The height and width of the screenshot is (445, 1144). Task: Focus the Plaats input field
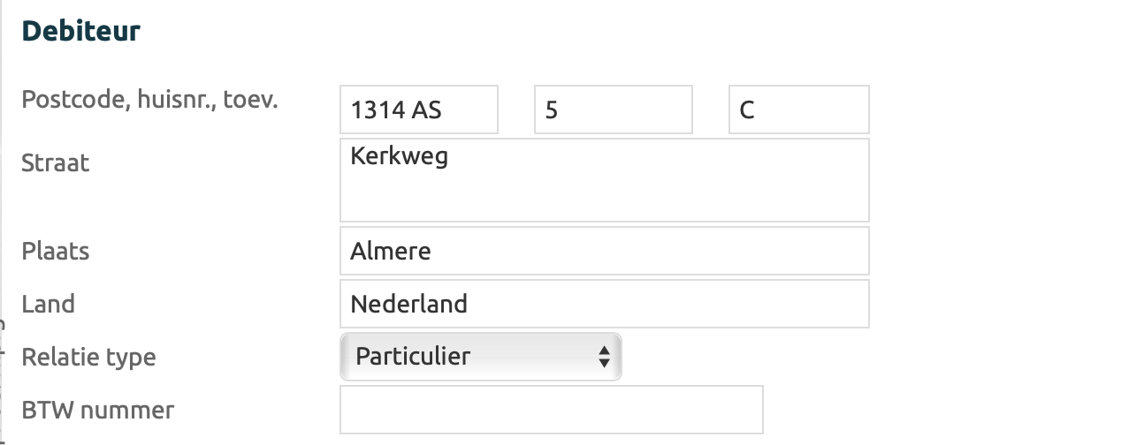(x=604, y=252)
